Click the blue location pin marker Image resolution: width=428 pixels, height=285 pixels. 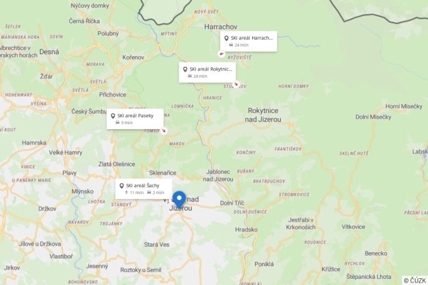[x=179, y=200]
